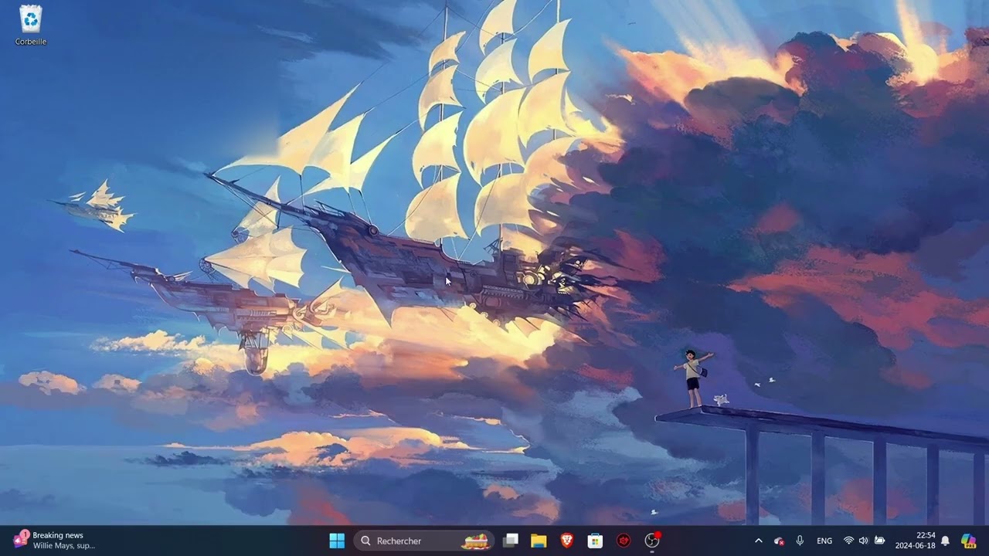Click the picnic basket search highlight icon

(475, 541)
